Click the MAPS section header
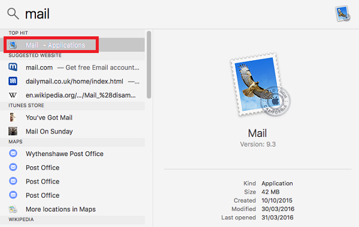Viewport: 359px width, 227px height. click(x=16, y=142)
